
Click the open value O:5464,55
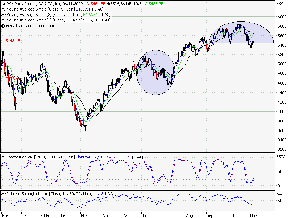tap(96, 4)
